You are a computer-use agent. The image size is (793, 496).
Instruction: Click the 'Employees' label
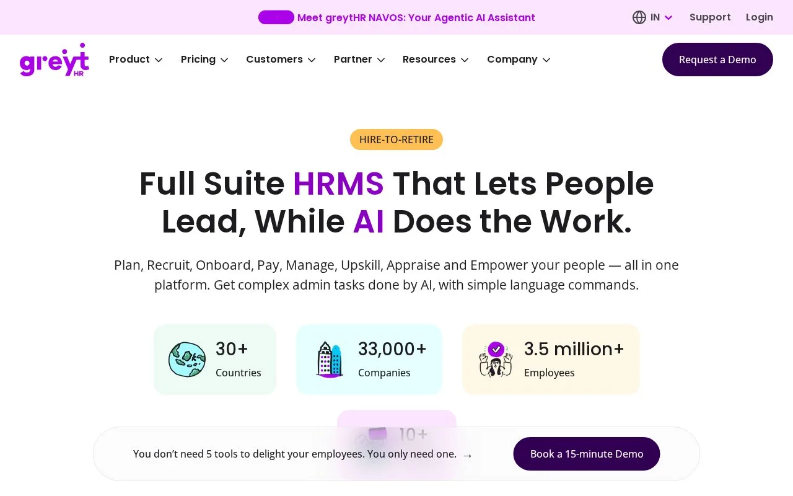tap(550, 373)
